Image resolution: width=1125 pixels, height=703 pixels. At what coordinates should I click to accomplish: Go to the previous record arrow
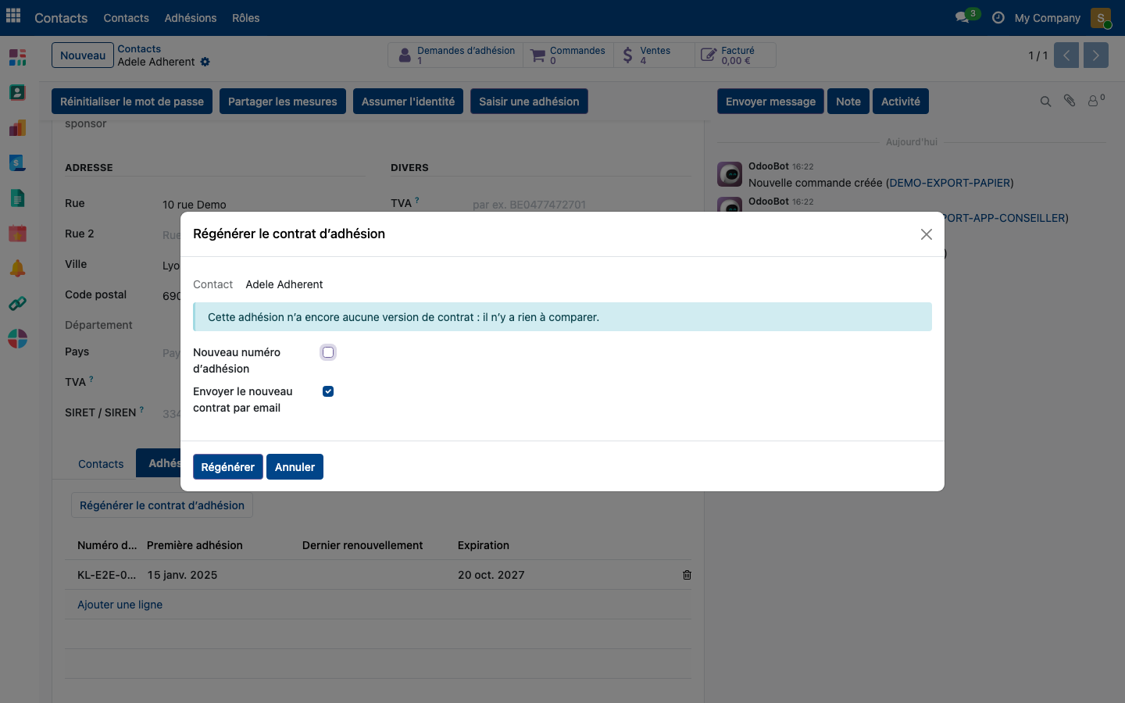(x=1066, y=55)
